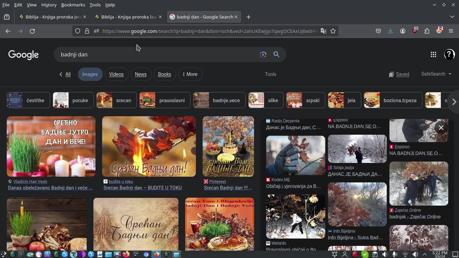Open Zaječar Online badnjak thumbnail

pos(418,183)
